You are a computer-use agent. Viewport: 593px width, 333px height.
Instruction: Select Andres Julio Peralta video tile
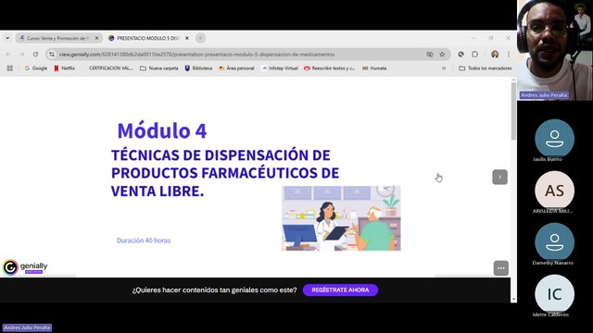(x=555, y=50)
